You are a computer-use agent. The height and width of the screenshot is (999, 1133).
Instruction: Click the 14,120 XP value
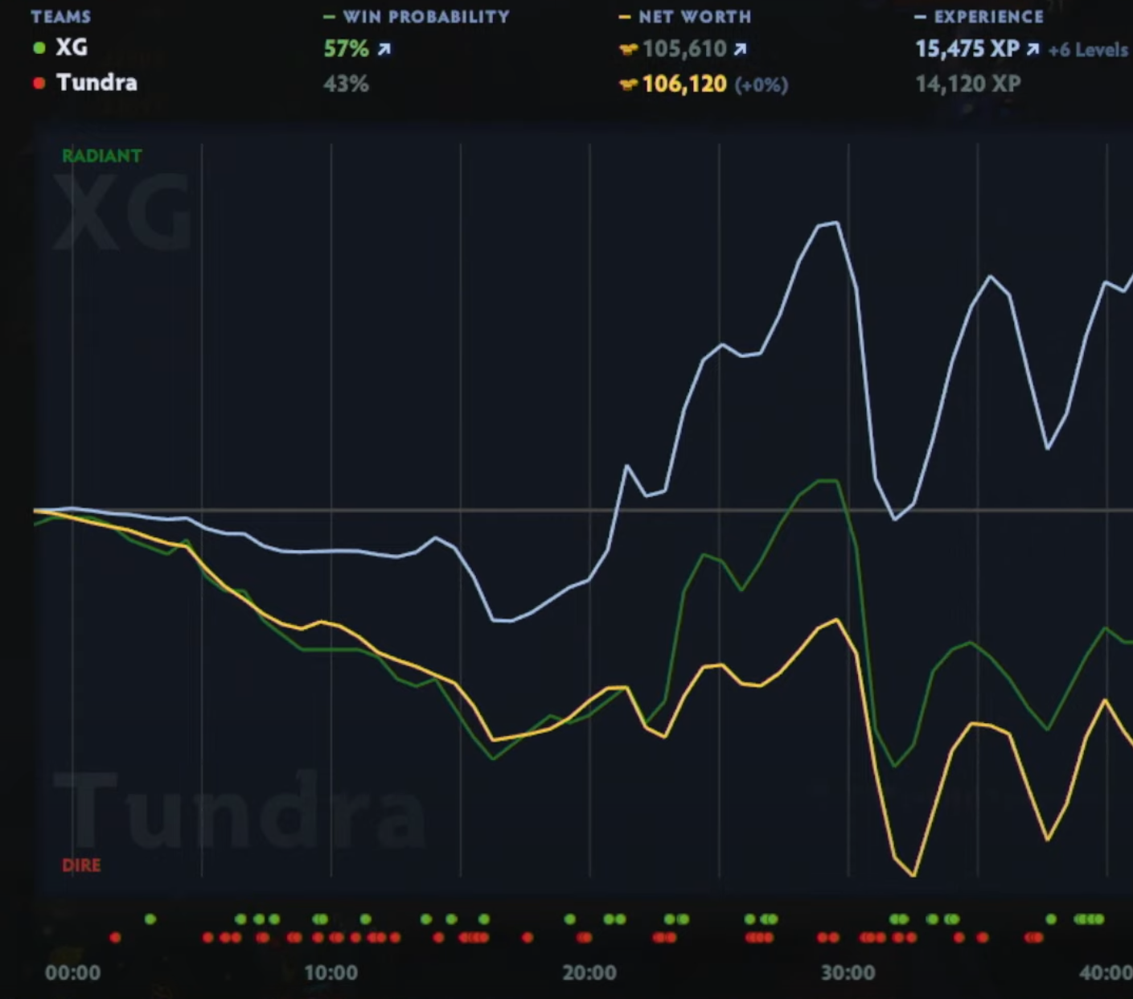click(x=968, y=84)
